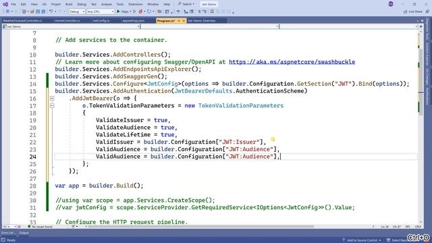Open the Project menu
The width and height of the screenshot is (432, 243).
tap(56, 4)
